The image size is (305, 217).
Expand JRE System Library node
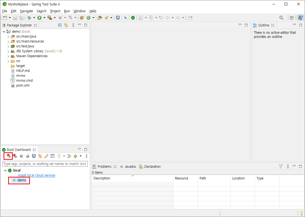coord(8,51)
